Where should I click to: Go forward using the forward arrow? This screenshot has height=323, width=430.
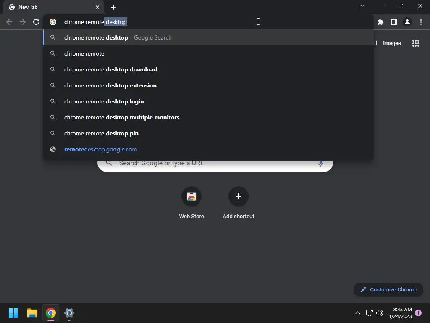[23, 22]
